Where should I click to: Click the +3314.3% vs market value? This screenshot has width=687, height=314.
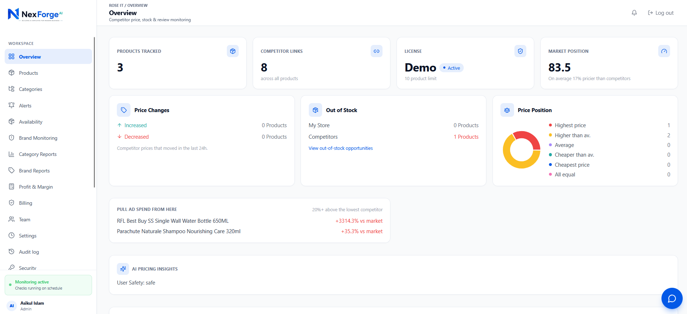click(359, 221)
